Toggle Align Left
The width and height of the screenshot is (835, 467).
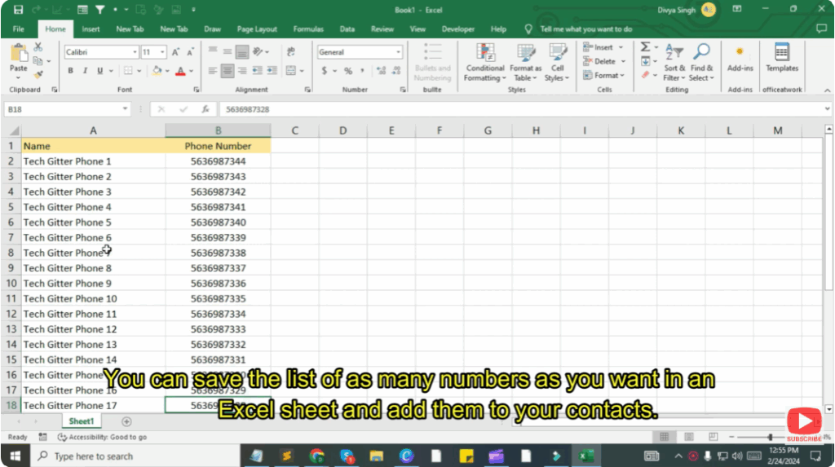tap(213, 70)
